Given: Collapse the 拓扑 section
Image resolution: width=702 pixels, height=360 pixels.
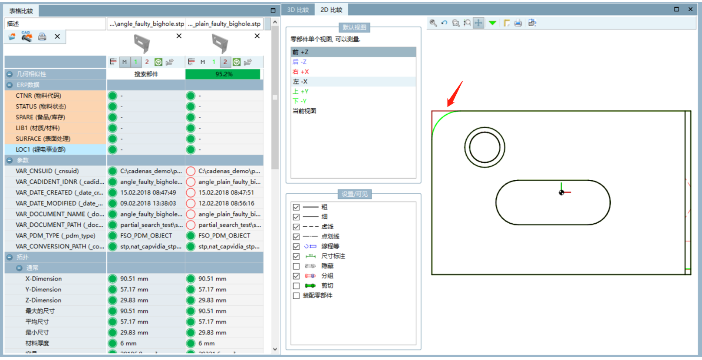Looking at the screenshot, I should pyautogui.click(x=10, y=257).
